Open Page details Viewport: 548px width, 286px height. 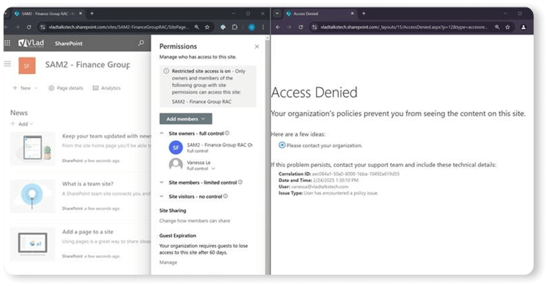coord(66,88)
